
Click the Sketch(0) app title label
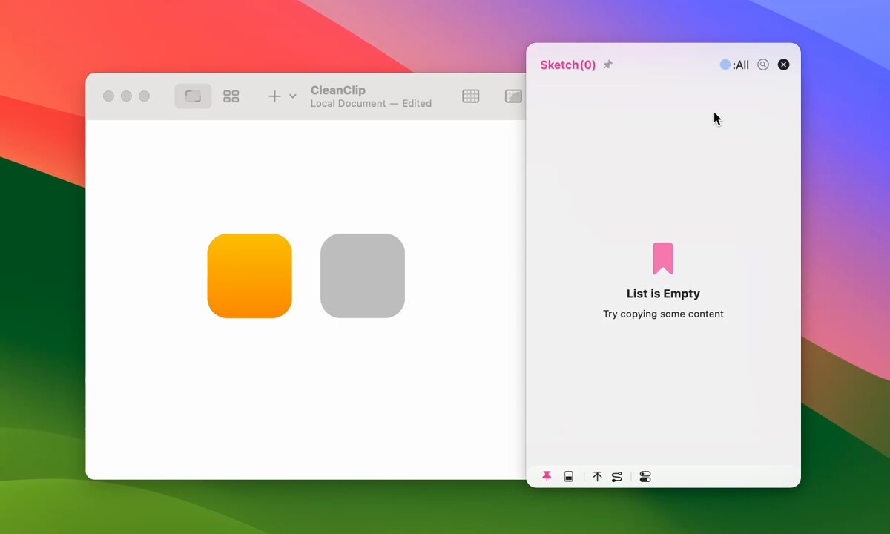[x=567, y=65]
